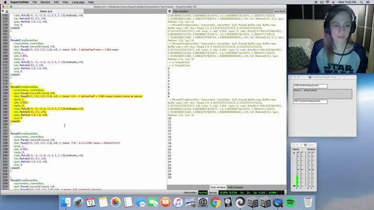Open View menu
The image size is (374, 210).
[65, 2]
